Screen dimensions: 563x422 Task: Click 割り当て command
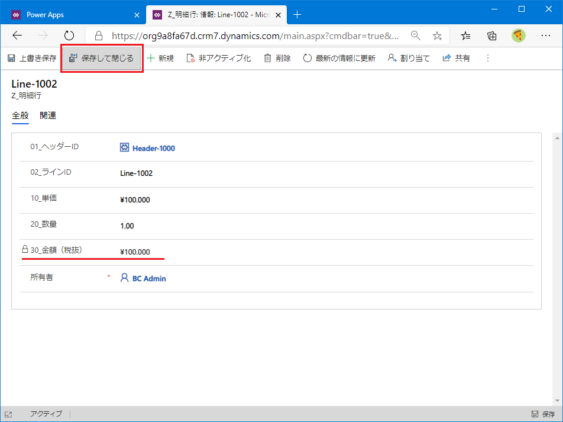pos(409,58)
